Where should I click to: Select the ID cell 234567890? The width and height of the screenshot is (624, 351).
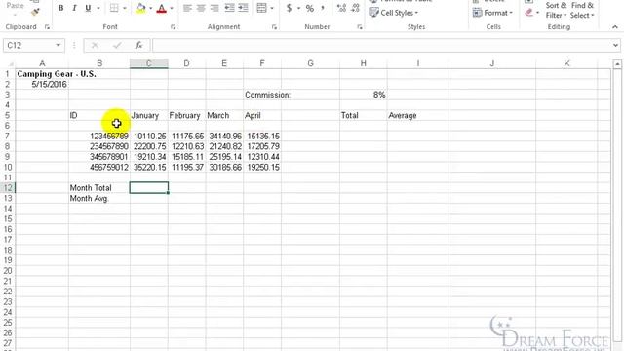99,146
